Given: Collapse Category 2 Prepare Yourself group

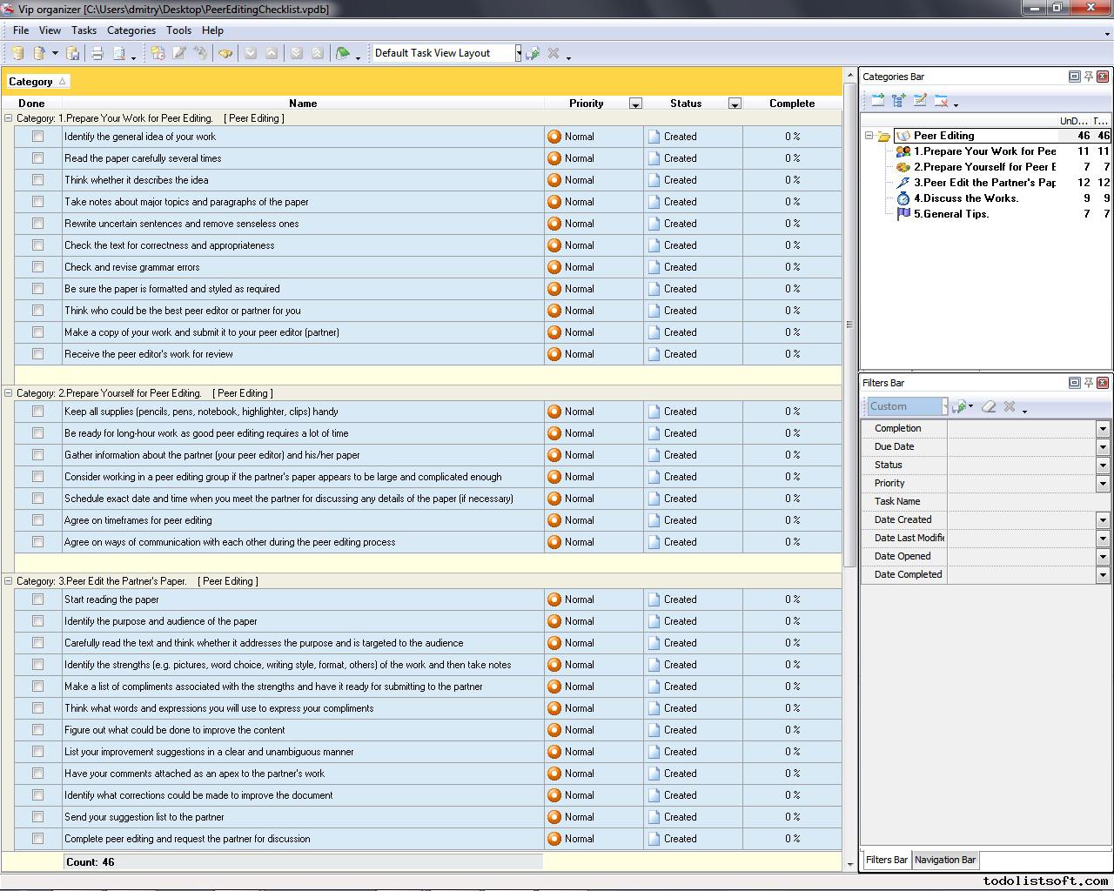Looking at the screenshot, I should point(9,393).
